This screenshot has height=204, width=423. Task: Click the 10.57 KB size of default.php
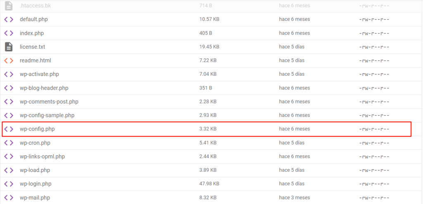[209, 19]
